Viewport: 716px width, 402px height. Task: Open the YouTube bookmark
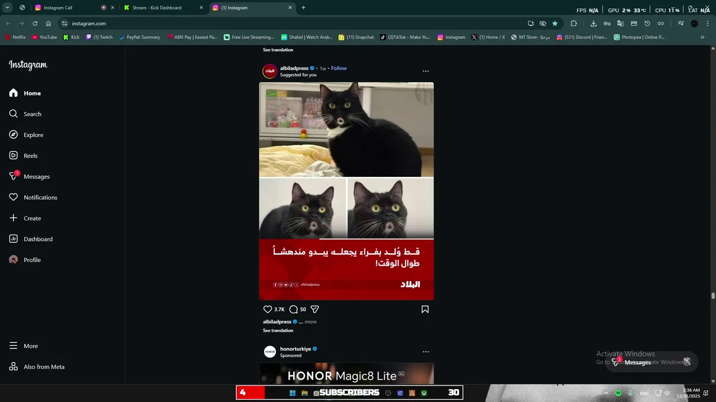[44, 37]
